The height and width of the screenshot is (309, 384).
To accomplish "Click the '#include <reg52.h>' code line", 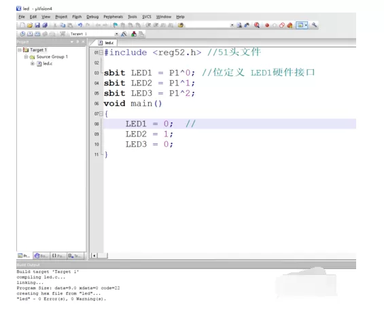I will [152, 52].
